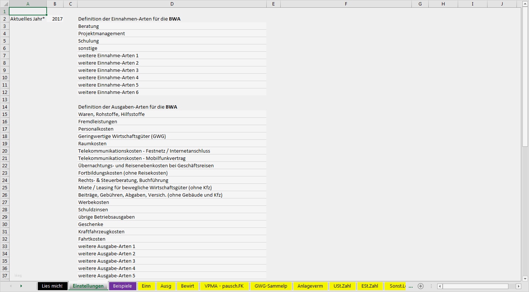Screen dimensions: 529x292
Task: Select column A header
Action: [x=28, y=4]
